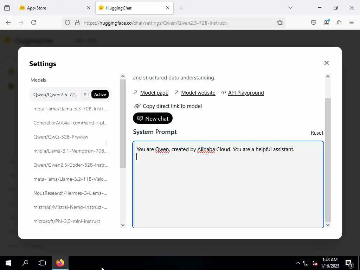Open the Extensions puzzle icon
360x270 pixels.
click(x=339, y=22)
